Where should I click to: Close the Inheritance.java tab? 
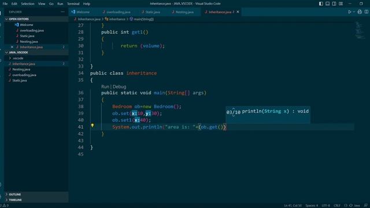click(238, 12)
